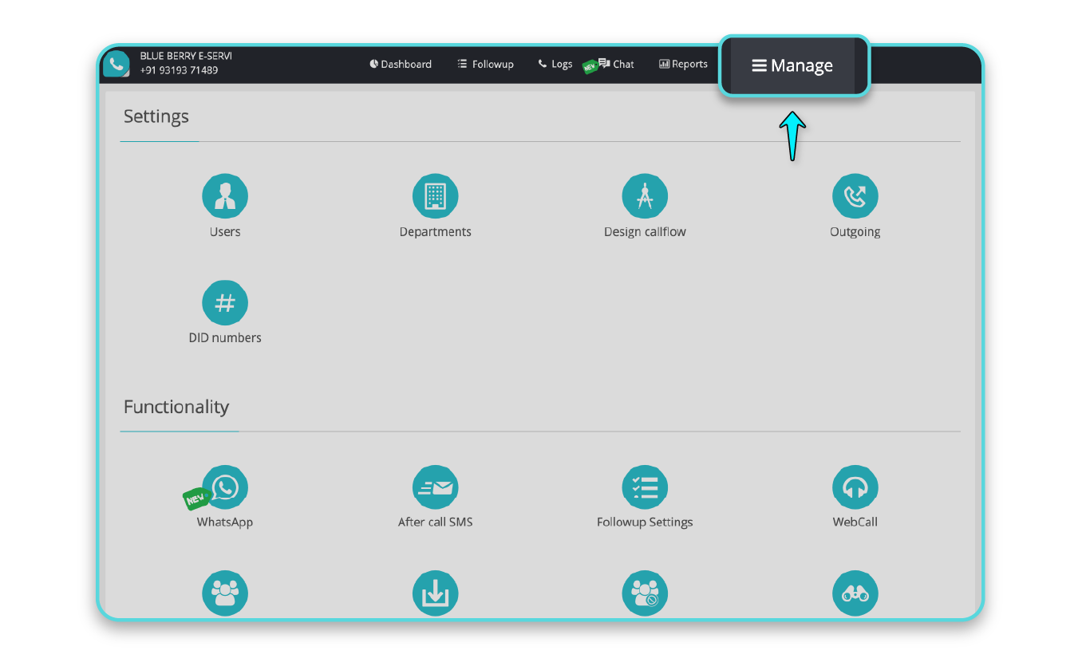Click the download icon below After call SMS
Image resolution: width=1082 pixels, height=666 pixels.
[x=436, y=593]
